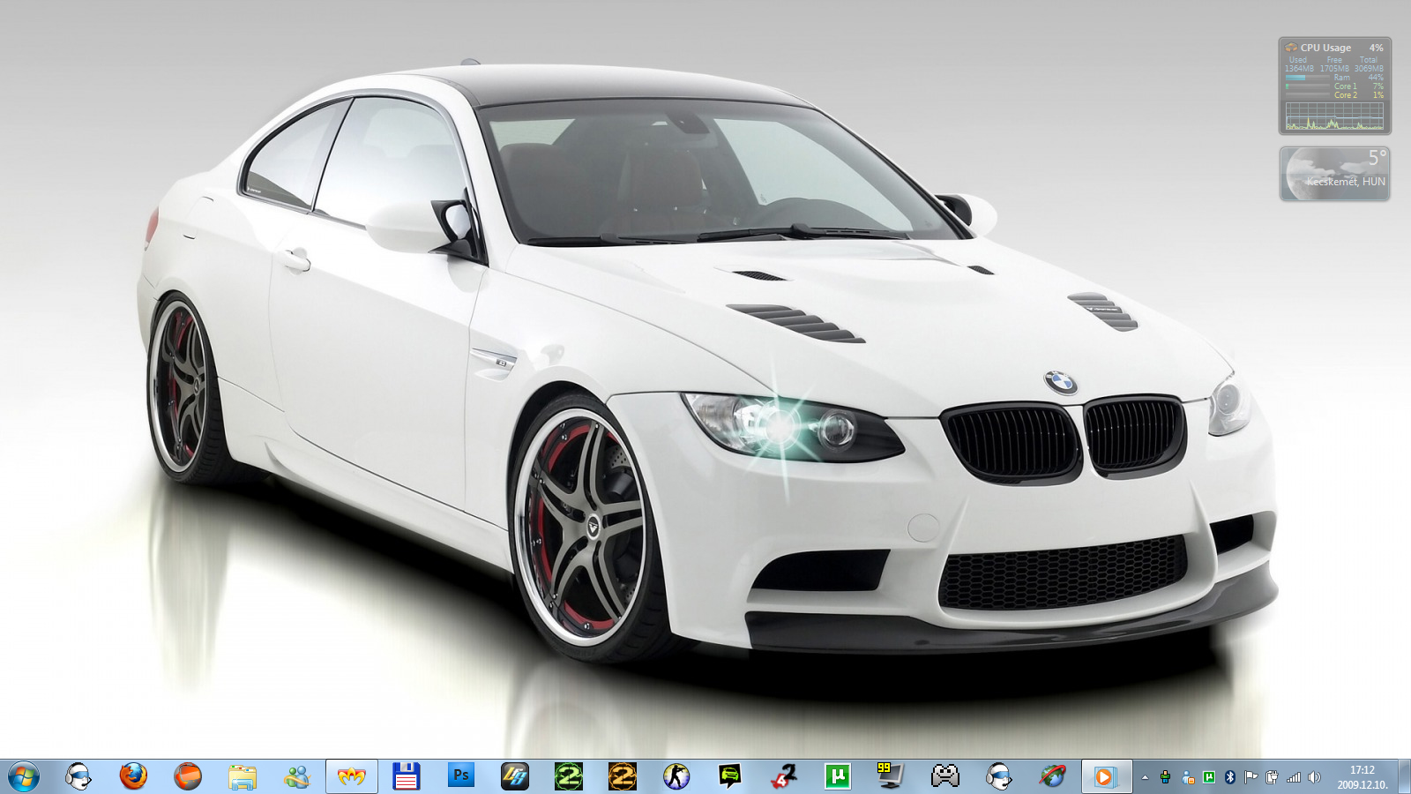Click the Core 1 usage bar

(x=1308, y=86)
